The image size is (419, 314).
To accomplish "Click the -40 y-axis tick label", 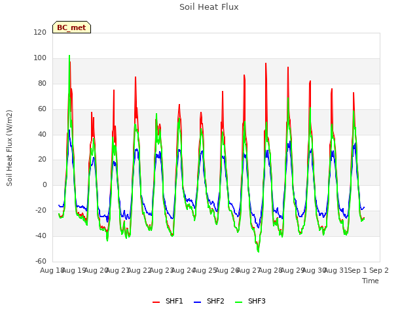I will [x=41, y=235].
